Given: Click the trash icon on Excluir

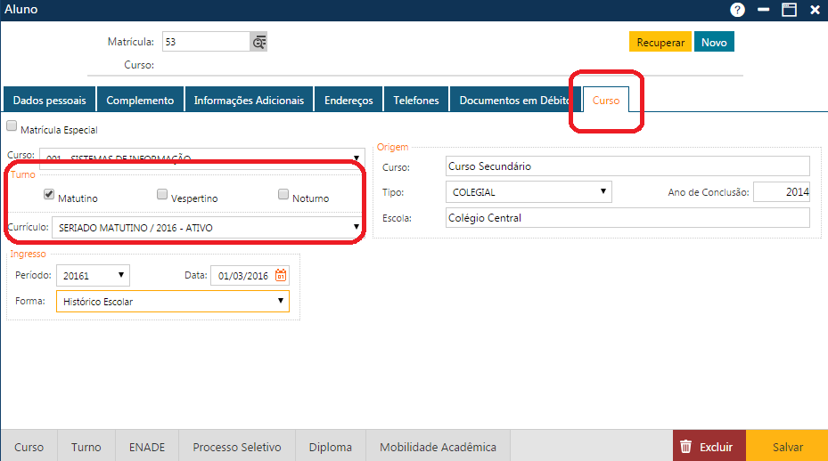Looking at the screenshot, I should (x=685, y=447).
